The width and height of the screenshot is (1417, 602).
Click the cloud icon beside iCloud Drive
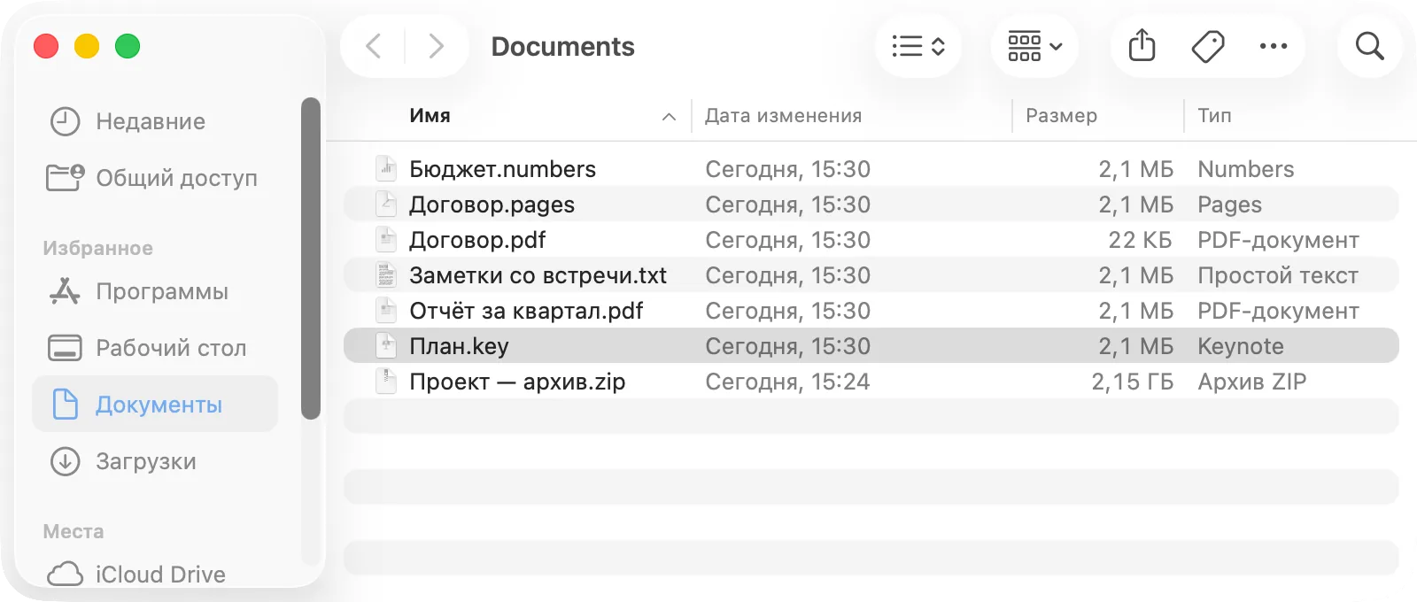click(x=65, y=575)
